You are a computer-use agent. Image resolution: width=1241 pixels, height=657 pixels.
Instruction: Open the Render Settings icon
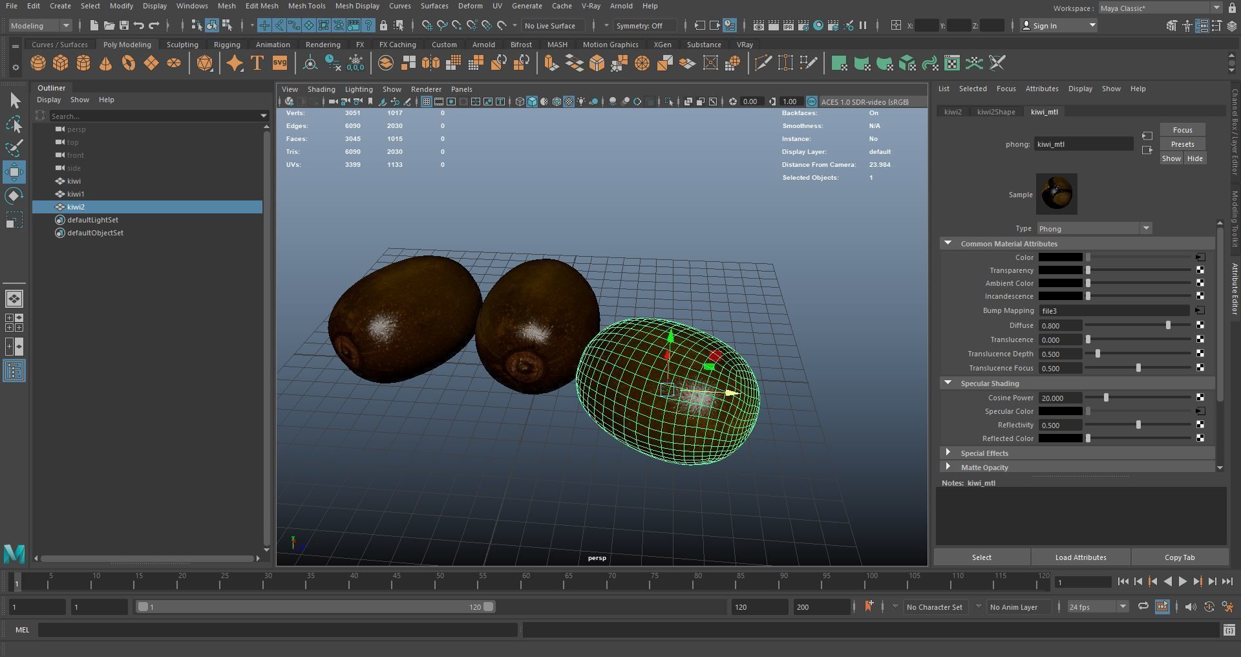(803, 26)
